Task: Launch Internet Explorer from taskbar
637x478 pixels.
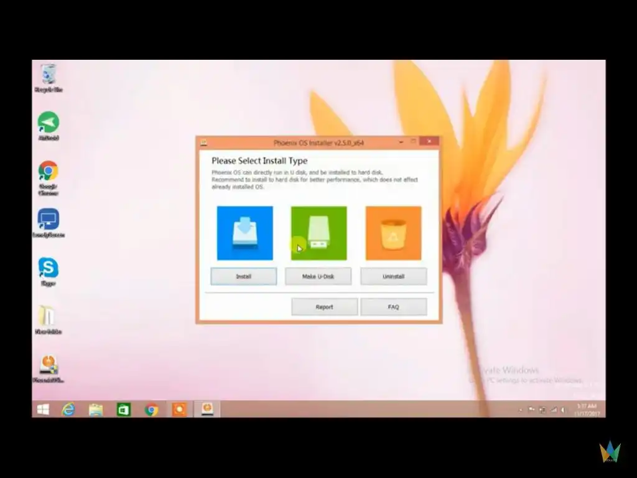Action: point(68,410)
